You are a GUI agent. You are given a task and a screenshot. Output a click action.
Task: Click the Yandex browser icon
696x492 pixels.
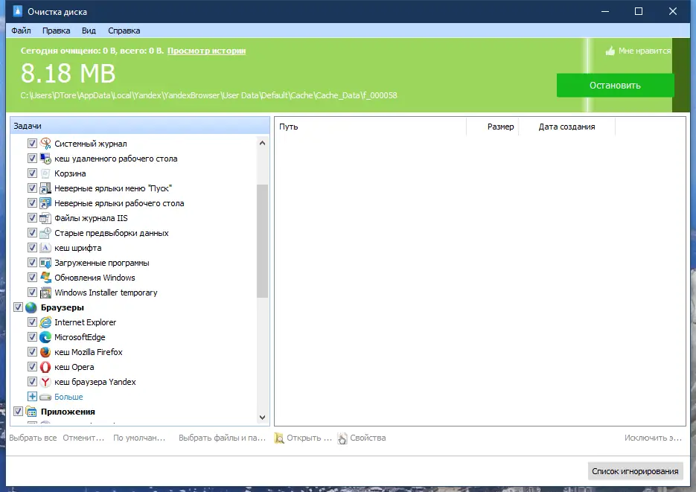(45, 382)
